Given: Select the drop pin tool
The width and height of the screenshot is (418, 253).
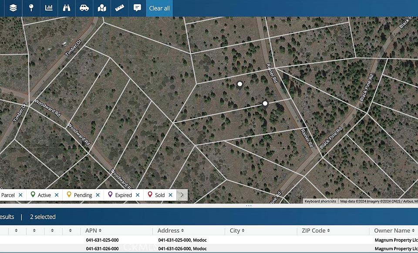Looking at the screenshot, I should pyautogui.click(x=31, y=8).
